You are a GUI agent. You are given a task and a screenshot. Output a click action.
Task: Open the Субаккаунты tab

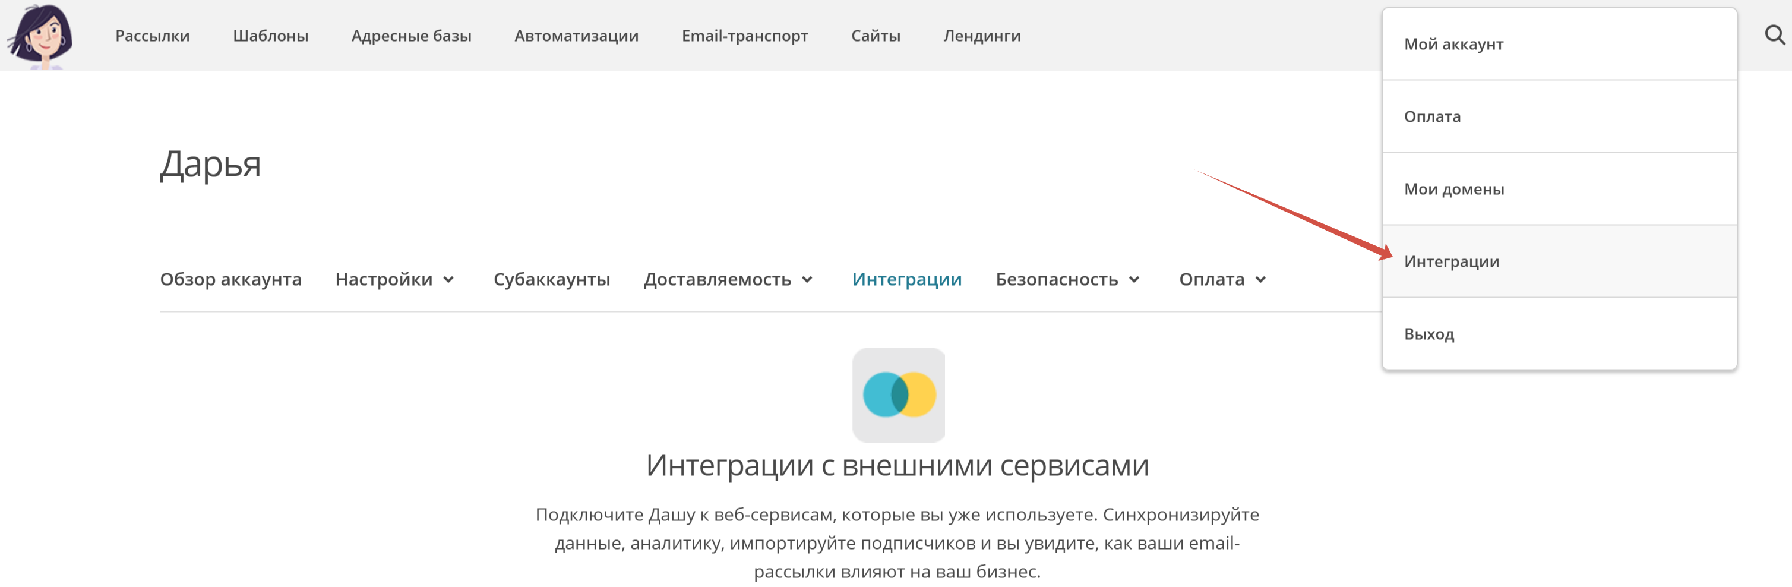click(551, 280)
